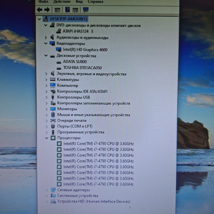
Task: Click the Дисковые устройства disk icon
Action: pyautogui.click(x=52, y=56)
